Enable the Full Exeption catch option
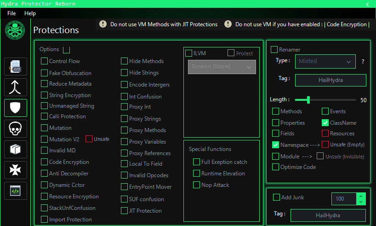 pos(196,162)
